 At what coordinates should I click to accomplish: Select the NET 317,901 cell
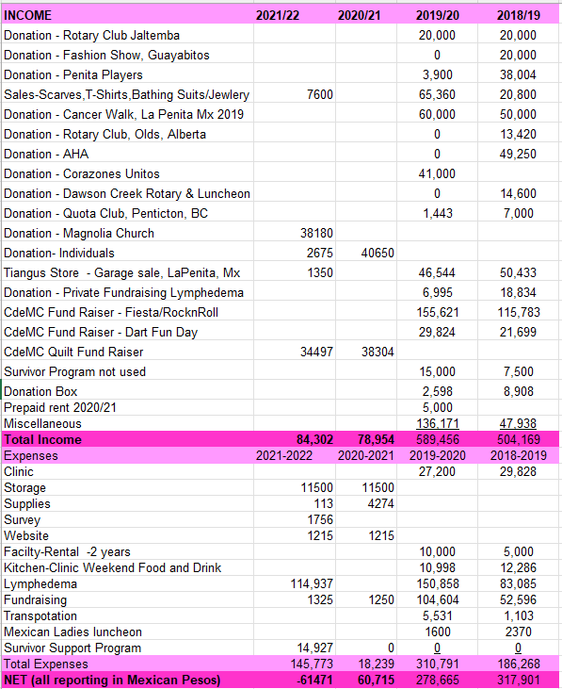[x=518, y=680]
